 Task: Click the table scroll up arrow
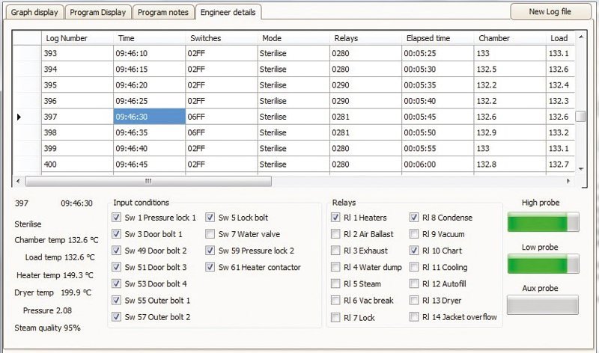(581, 37)
